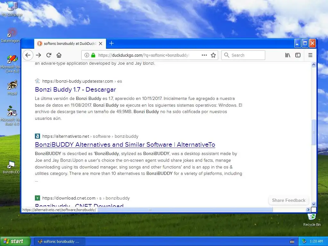The height and width of the screenshot is (246, 328).
Task: Click the 1:20 AM system clock
Action: click(316, 242)
